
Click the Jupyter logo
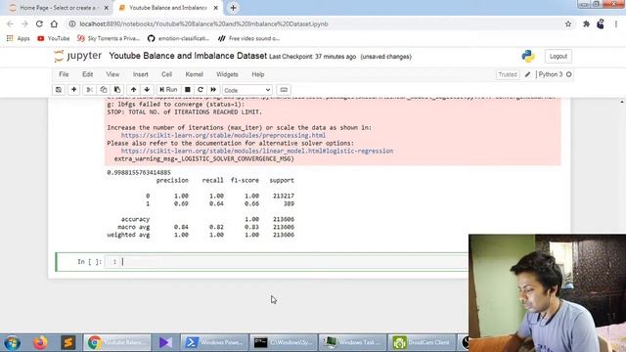pos(78,56)
